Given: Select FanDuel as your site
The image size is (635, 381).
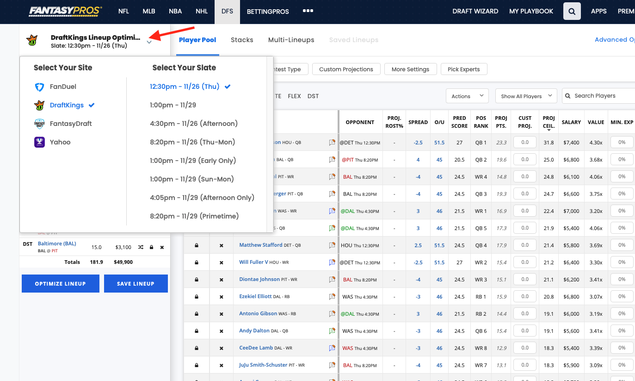Looking at the screenshot, I should 63,87.
